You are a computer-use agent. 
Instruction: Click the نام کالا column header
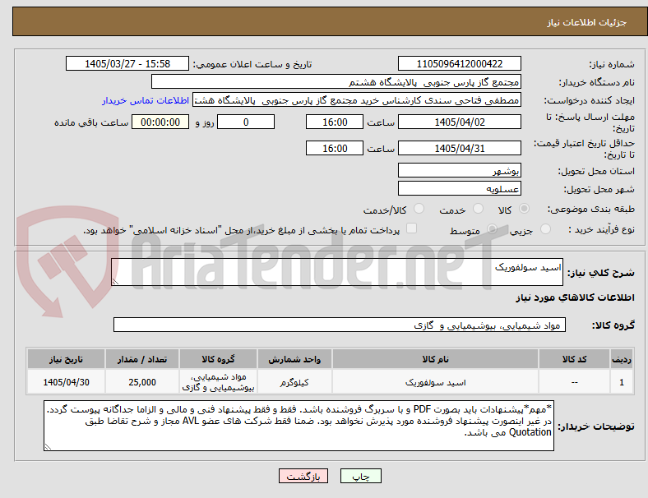click(435, 359)
